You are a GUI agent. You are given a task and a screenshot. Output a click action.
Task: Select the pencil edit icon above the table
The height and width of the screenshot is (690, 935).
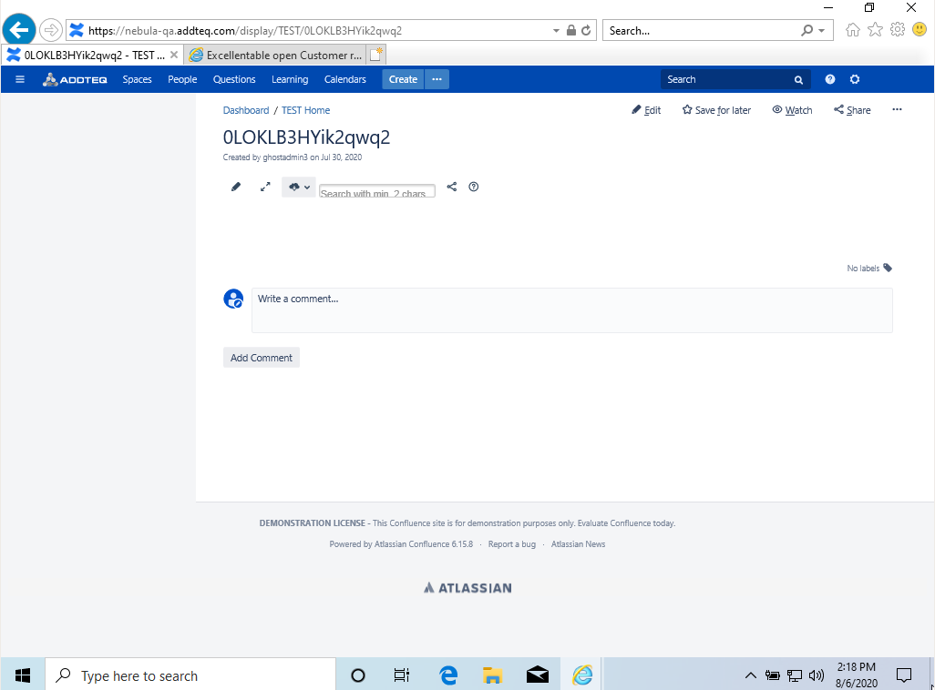[x=236, y=187]
